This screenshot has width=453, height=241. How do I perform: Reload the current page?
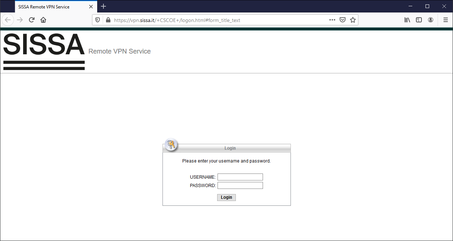(32, 20)
